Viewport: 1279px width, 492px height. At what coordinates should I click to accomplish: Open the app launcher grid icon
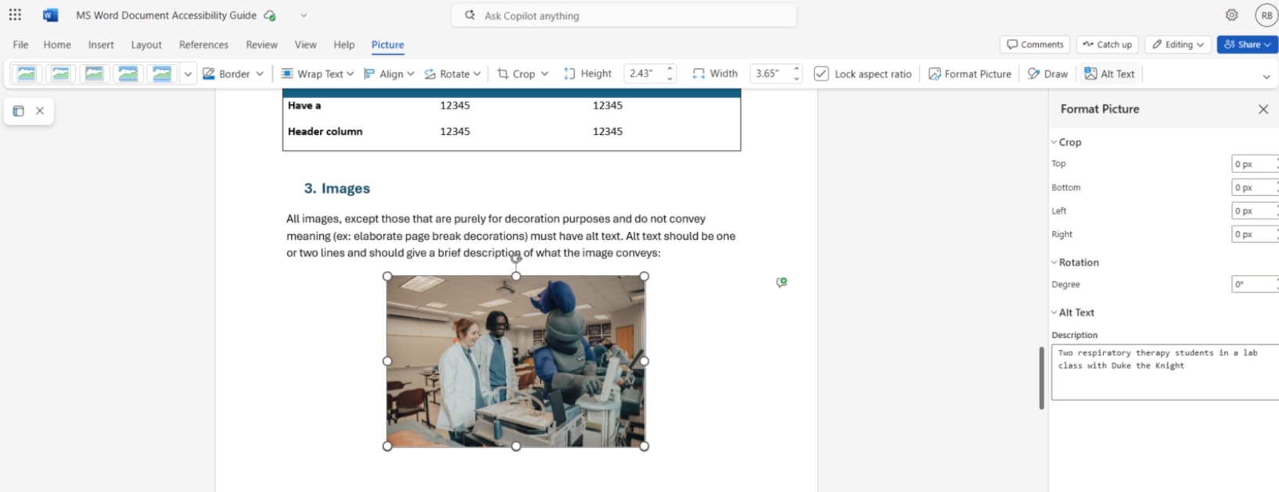(x=15, y=15)
